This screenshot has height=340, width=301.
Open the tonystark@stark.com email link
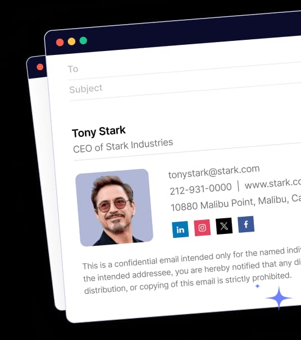click(214, 171)
